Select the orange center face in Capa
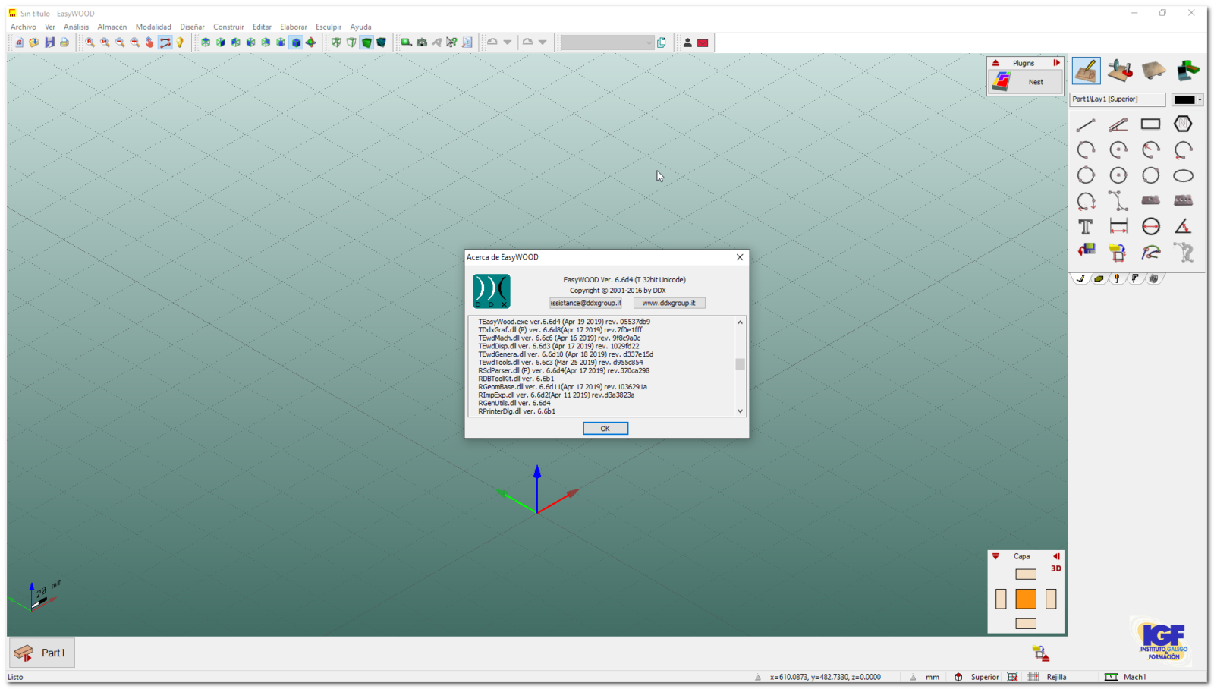1214x689 pixels. pyautogui.click(x=1026, y=599)
